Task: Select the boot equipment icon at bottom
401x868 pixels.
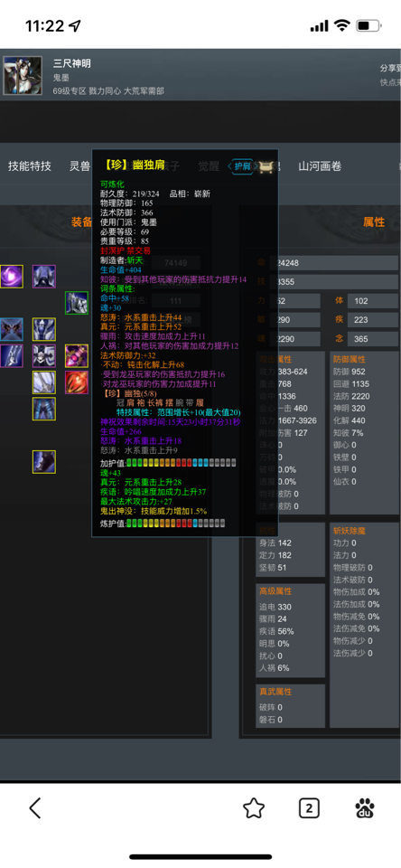Action: (43, 462)
